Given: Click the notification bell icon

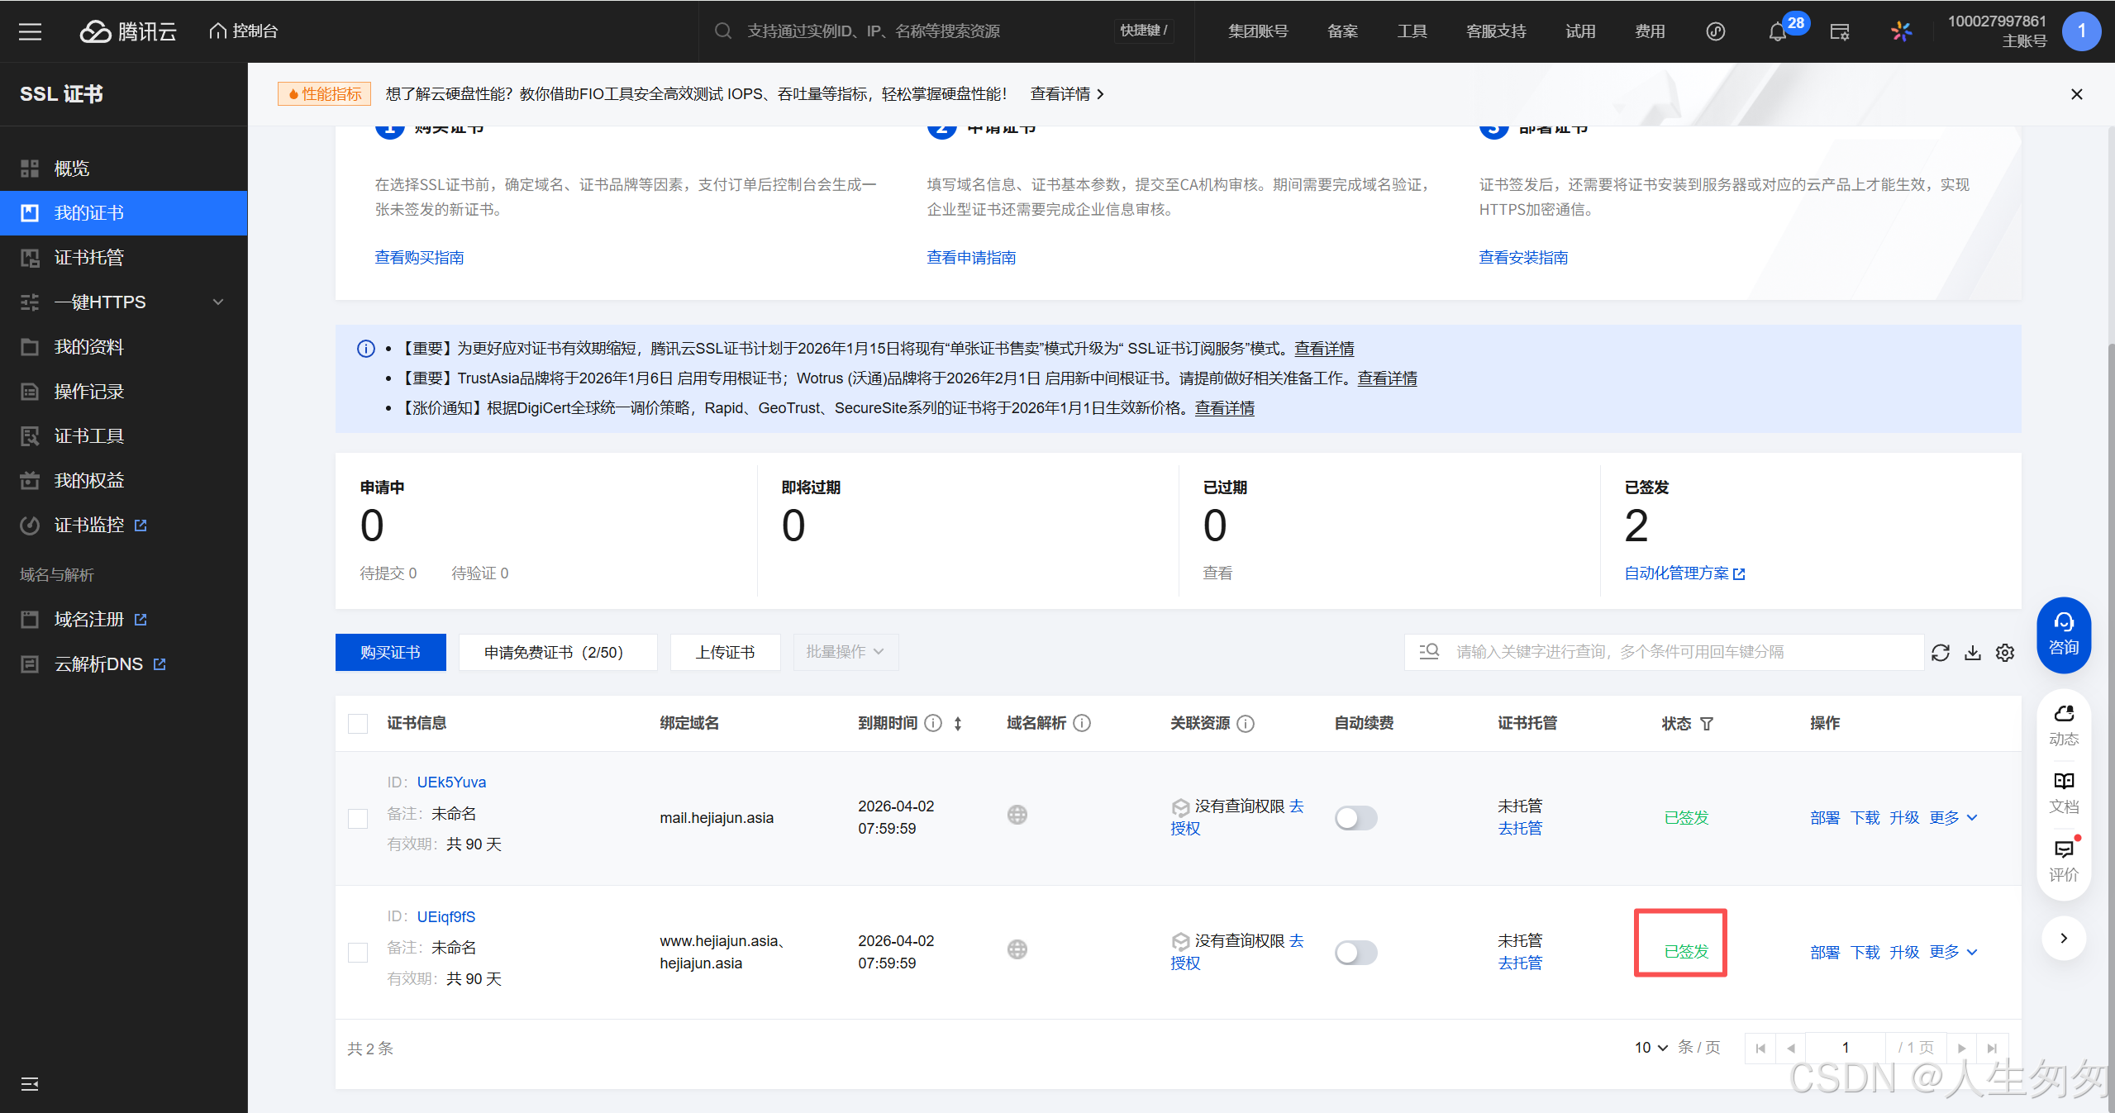Looking at the screenshot, I should [x=1777, y=32].
